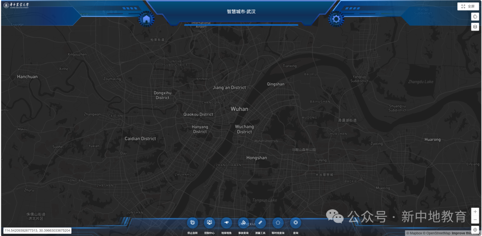The height and width of the screenshot is (236, 482).
Task: Click the 查询 query icon
Action: coord(295,222)
